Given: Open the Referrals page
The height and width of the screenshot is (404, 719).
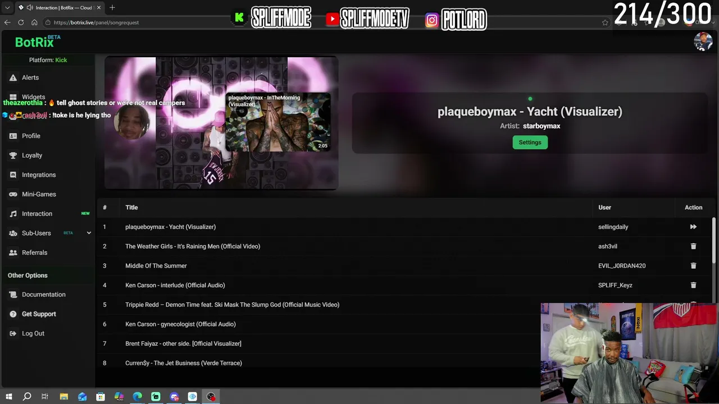Looking at the screenshot, I should 34,252.
